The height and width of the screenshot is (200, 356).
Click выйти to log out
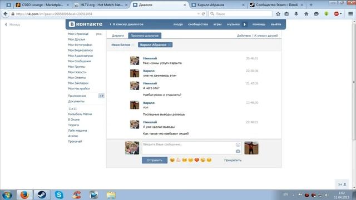(276, 24)
